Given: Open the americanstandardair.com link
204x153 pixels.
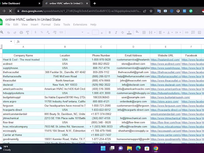Looking at the screenshot, I should (166, 114).
